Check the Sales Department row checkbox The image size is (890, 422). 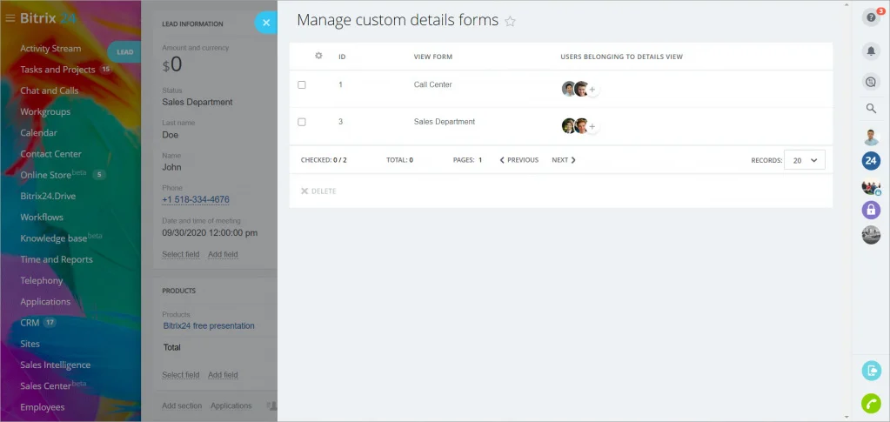point(302,122)
